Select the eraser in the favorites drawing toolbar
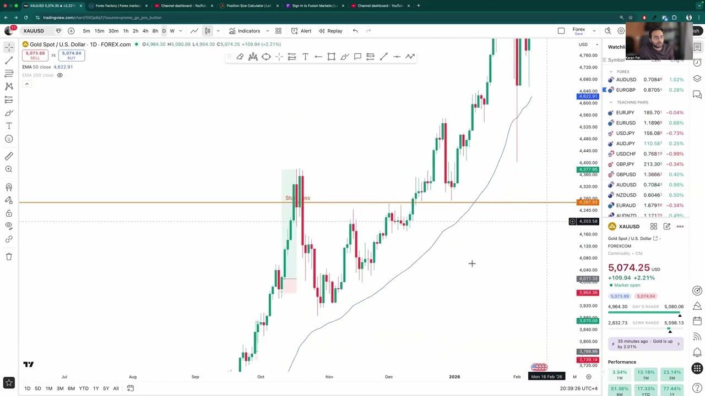Screen dimensions: 705x396 pyautogui.click(x=240, y=57)
